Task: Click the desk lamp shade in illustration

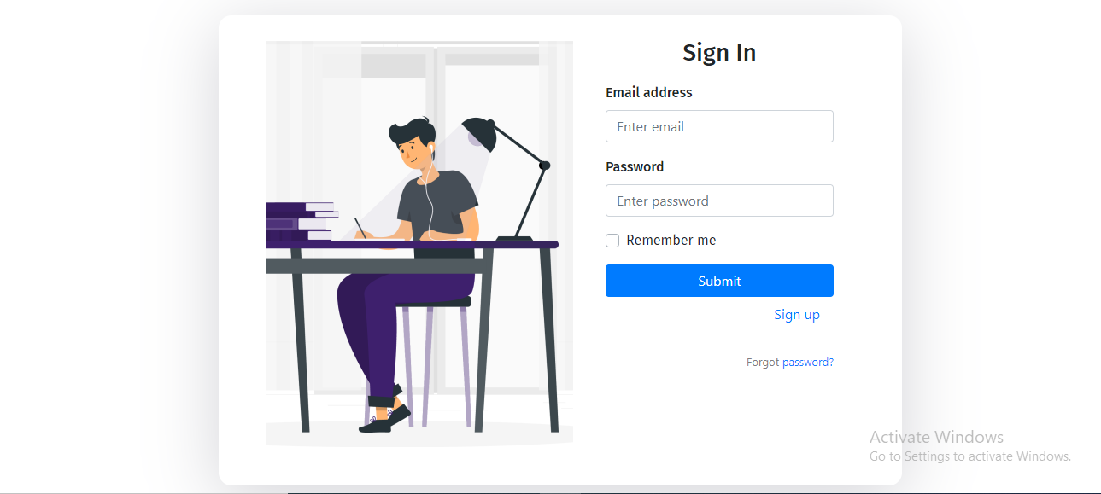Action: point(481,133)
